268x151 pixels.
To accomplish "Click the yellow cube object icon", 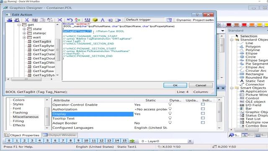I will coord(95,20).
